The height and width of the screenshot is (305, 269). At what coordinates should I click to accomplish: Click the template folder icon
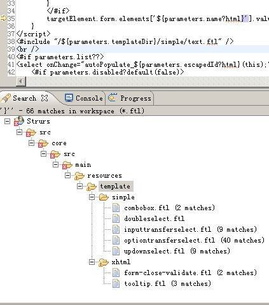tap(92, 187)
